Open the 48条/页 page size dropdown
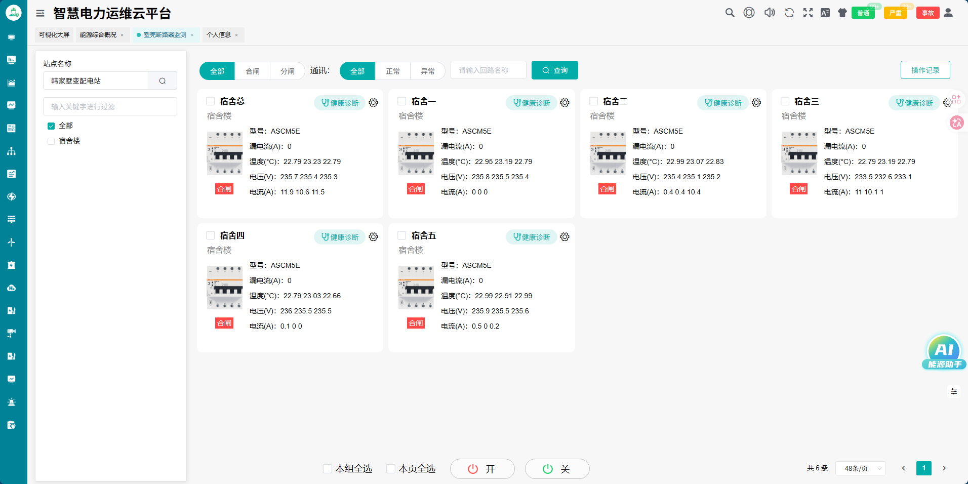 [x=860, y=468]
